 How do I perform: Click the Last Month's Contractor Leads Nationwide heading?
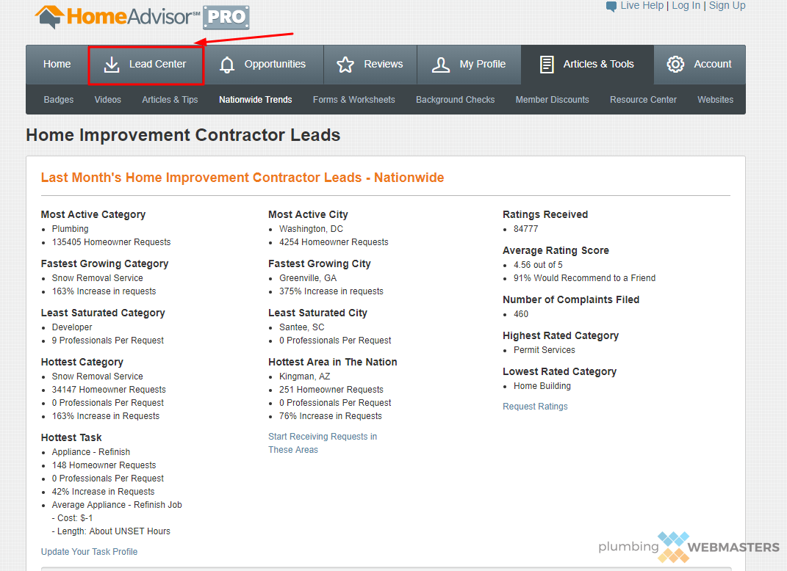tap(242, 178)
